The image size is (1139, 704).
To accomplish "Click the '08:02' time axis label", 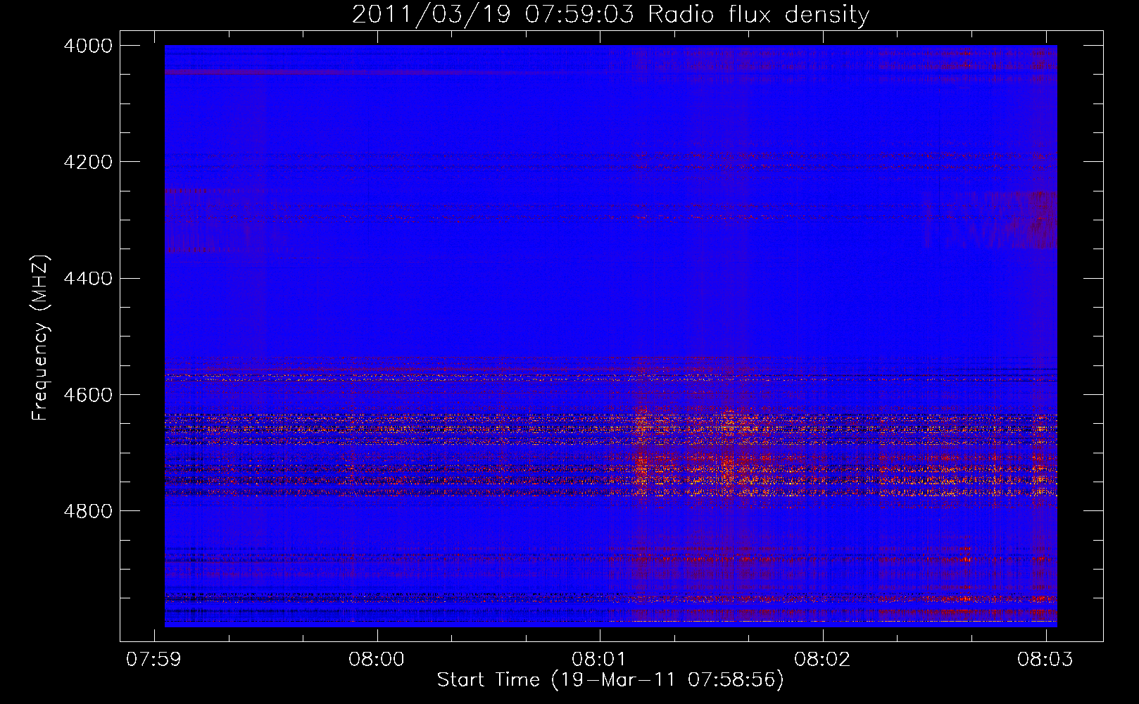I will pos(822,659).
